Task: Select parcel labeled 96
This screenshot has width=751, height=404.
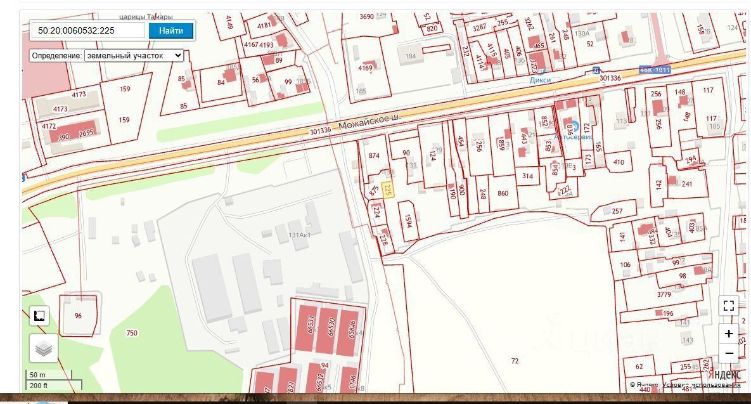Action: [x=78, y=316]
